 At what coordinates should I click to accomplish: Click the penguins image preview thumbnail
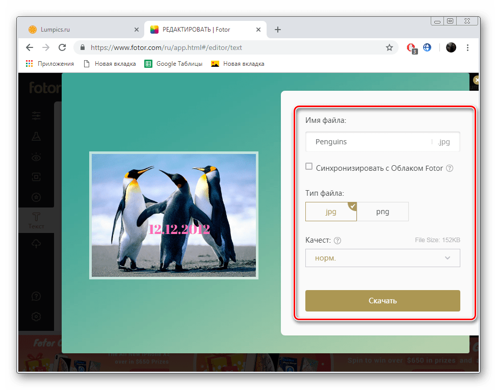coord(174,215)
